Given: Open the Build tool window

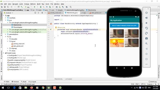Looking at the screenshot, I should 23,82.
